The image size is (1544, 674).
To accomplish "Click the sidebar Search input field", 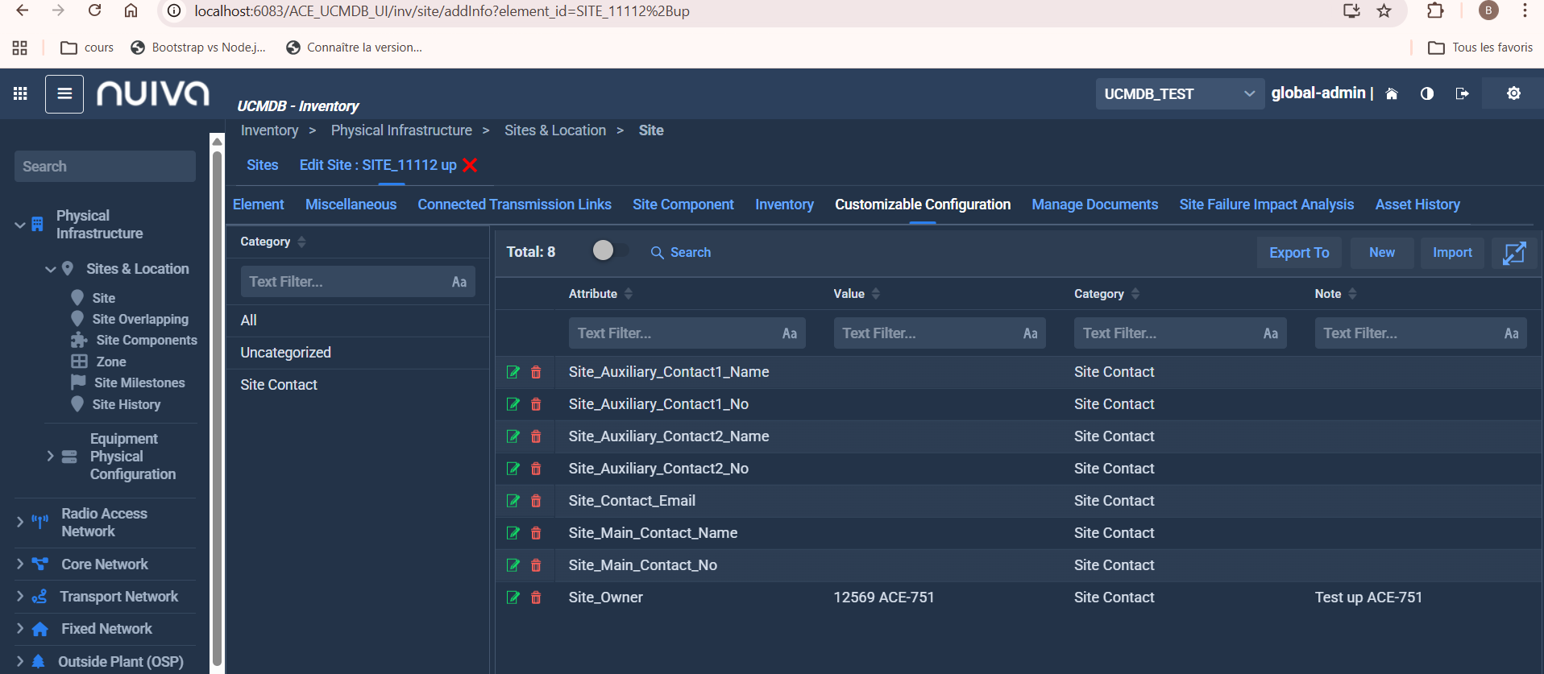I will coord(105,167).
